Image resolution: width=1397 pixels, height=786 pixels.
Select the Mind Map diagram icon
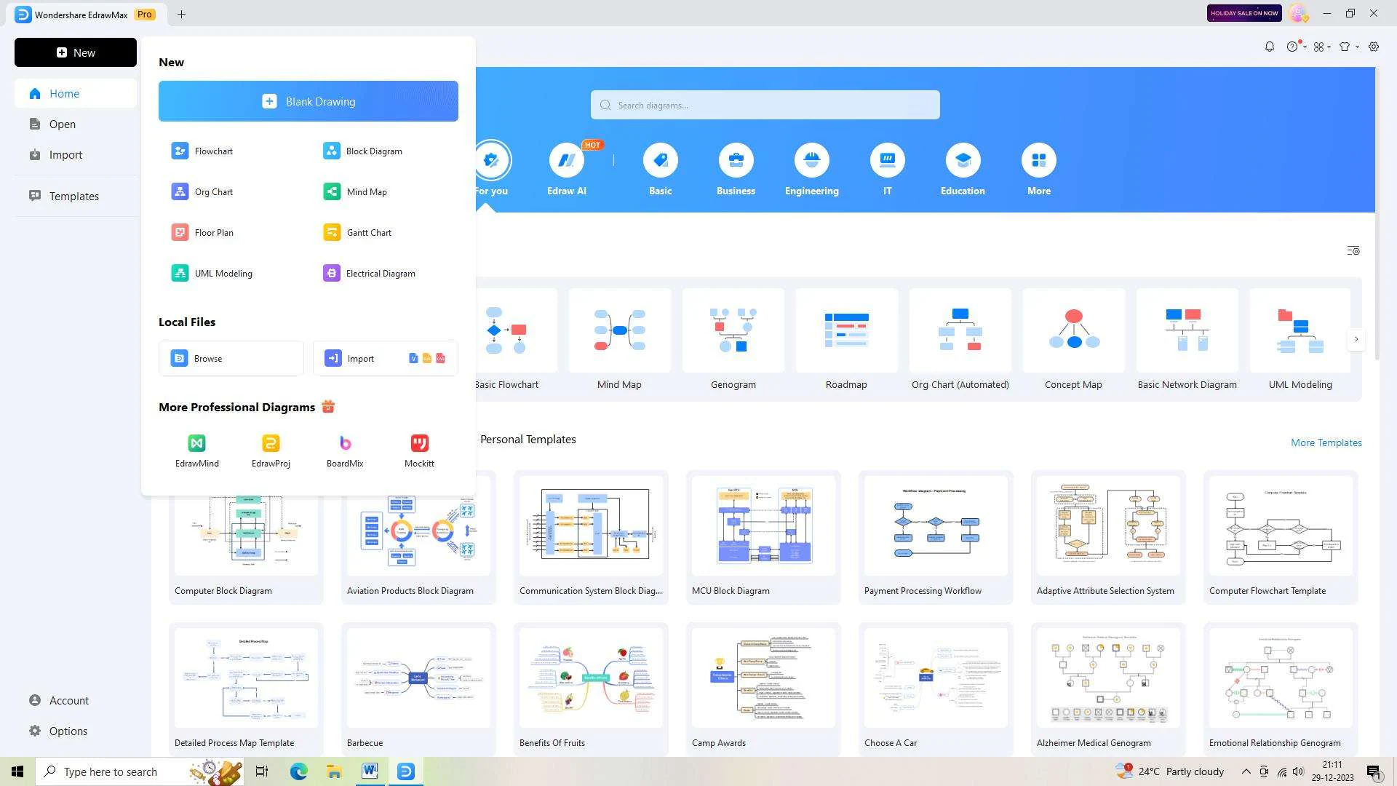(x=332, y=191)
